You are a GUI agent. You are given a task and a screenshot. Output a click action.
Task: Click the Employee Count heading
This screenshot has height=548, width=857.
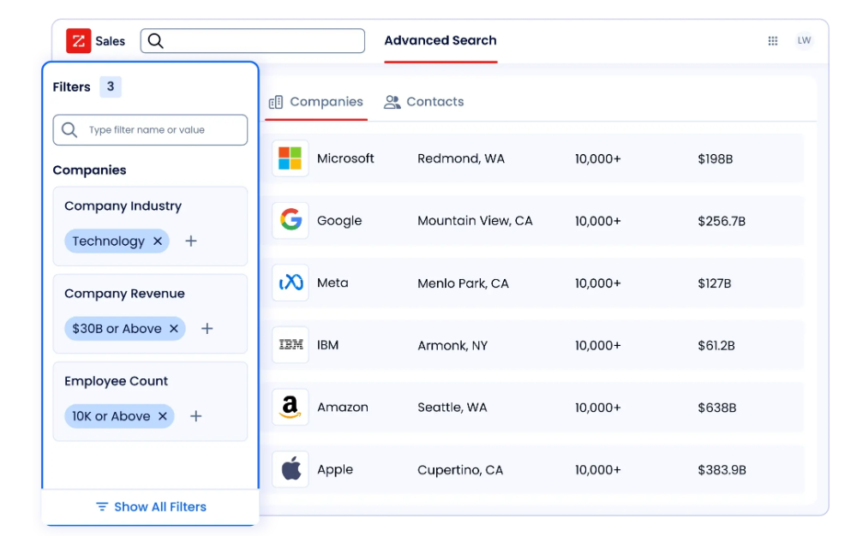116,381
